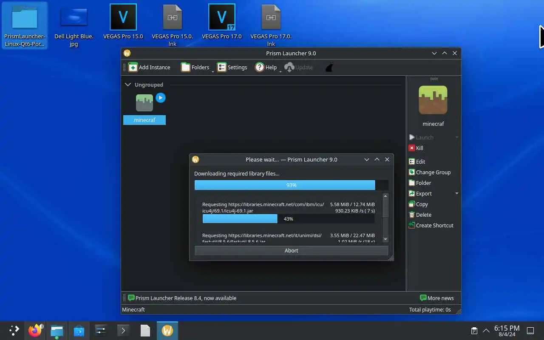This screenshot has height=340, width=544.
Task: Kill the running minecraf instance
Action: coord(416,148)
